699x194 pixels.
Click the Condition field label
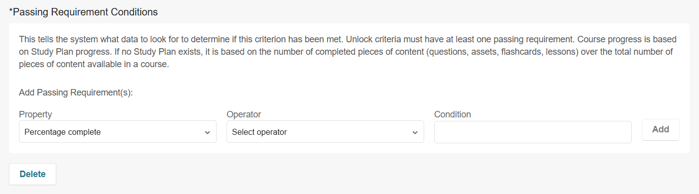453,114
